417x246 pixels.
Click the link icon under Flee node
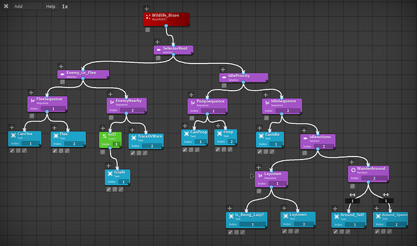coord(67,151)
